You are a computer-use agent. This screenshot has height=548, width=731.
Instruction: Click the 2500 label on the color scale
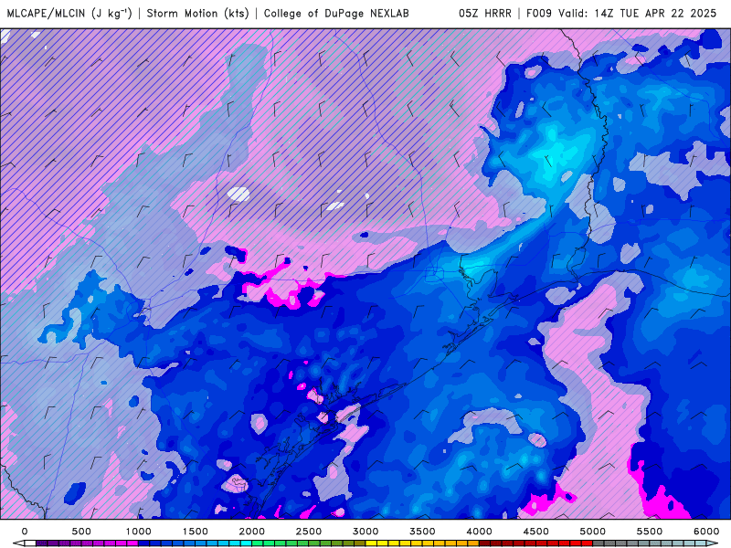(309, 532)
